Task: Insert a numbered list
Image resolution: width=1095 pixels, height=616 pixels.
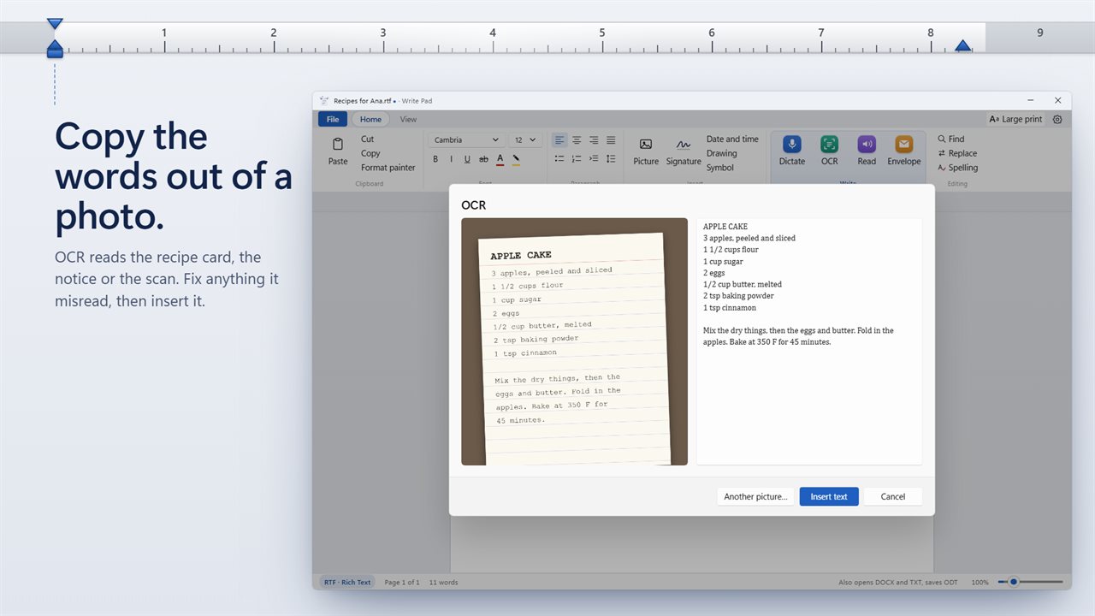Action: (x=577, y=159)
